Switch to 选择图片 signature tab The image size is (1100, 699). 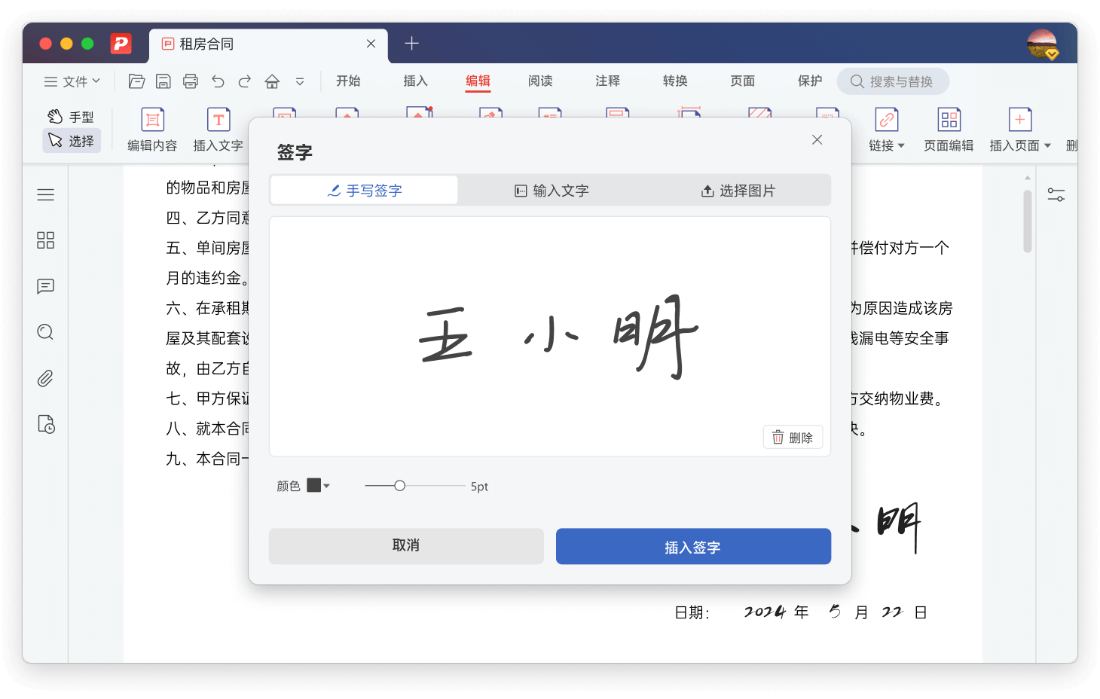738,191
